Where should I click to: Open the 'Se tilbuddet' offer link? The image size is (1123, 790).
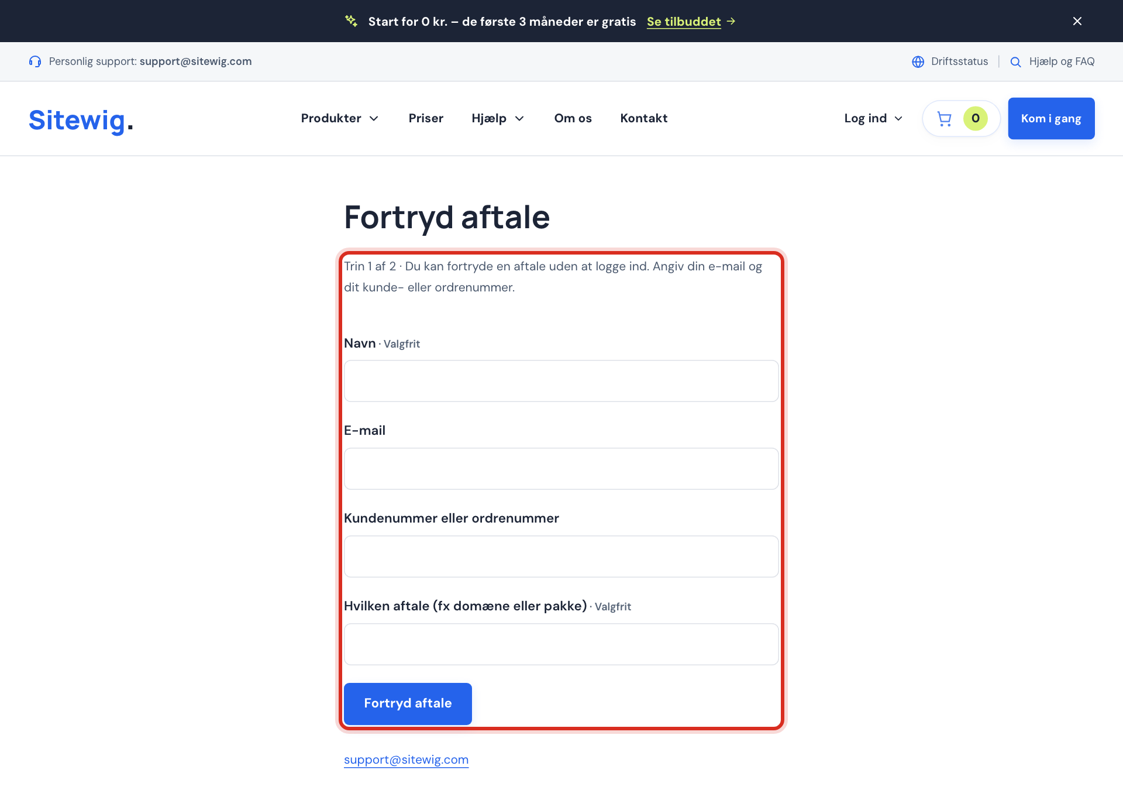click(x=684, y=22)
